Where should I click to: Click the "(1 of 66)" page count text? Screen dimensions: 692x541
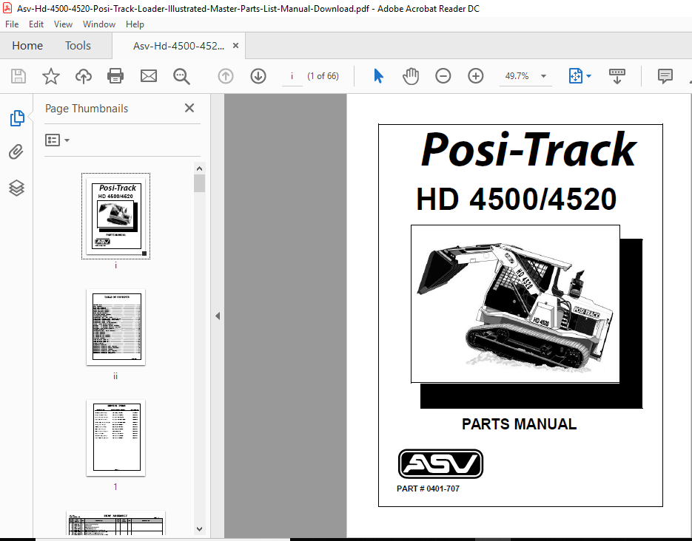click(323, 76)
